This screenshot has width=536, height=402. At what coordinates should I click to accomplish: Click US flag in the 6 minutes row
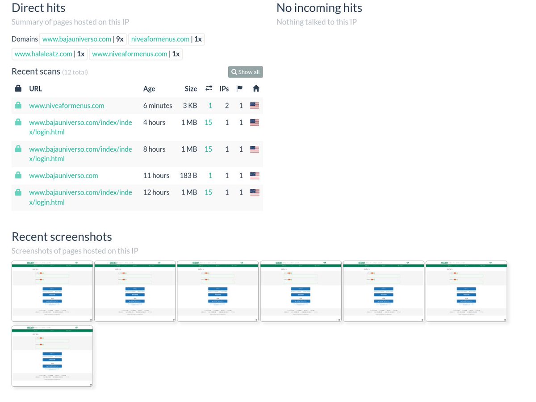(x=255, y=106)
